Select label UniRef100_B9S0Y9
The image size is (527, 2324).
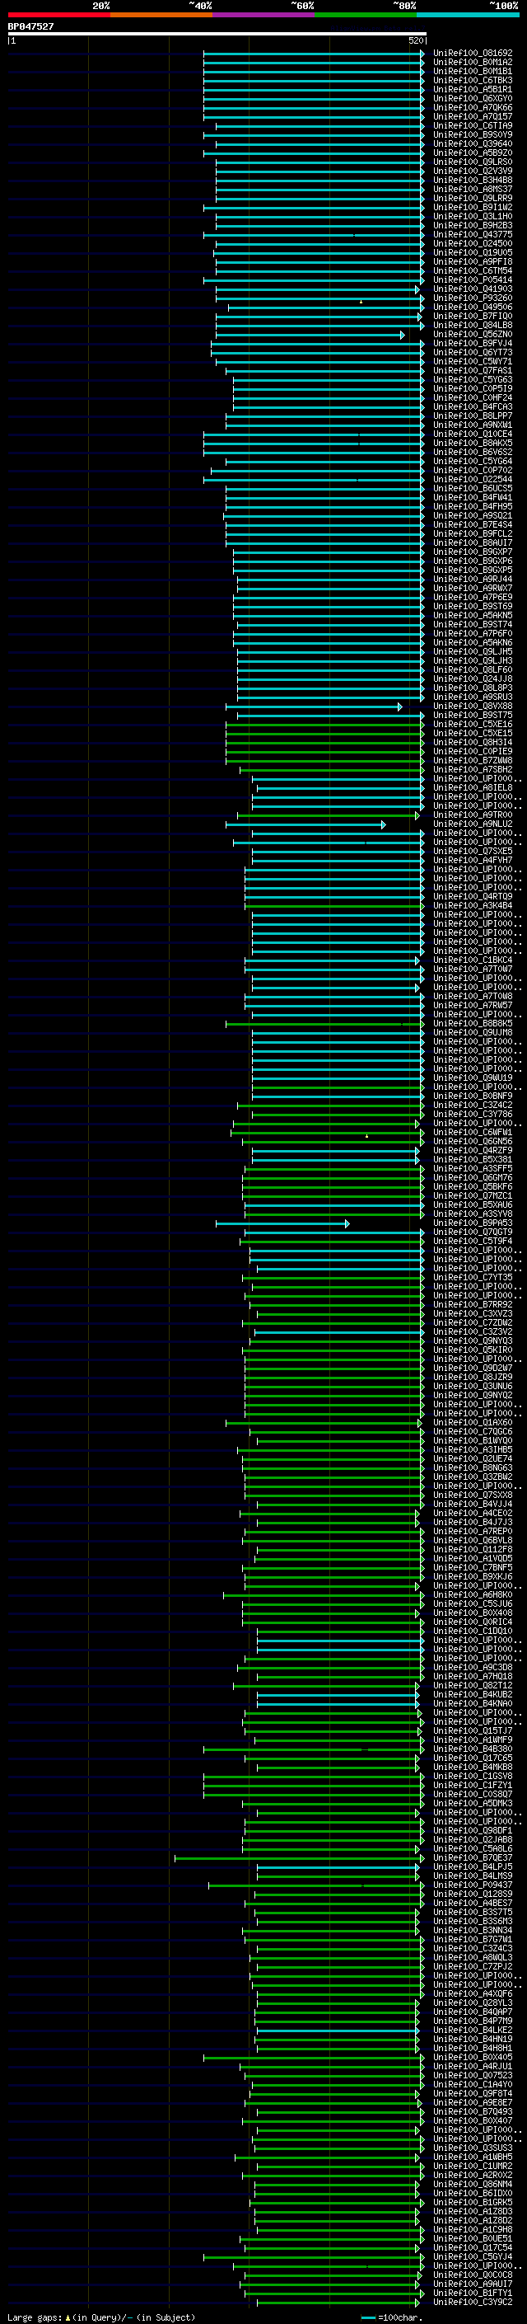tap(472, 134)
